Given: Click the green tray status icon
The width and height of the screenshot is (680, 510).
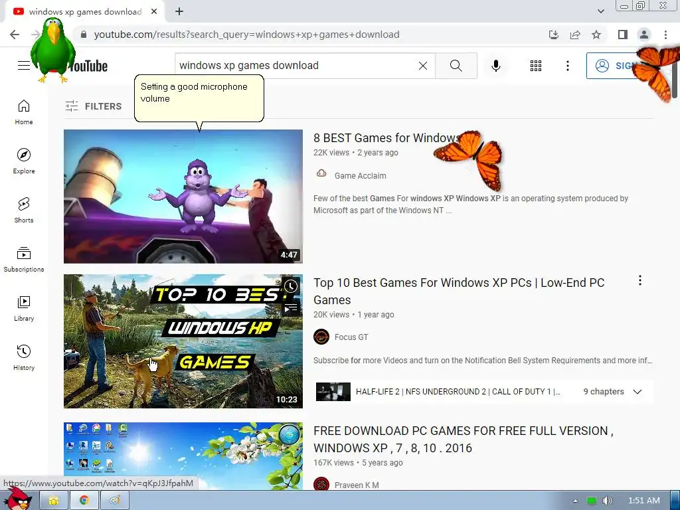Looking at the screenshot, I should pyautogui.click(x=592, y=501).
